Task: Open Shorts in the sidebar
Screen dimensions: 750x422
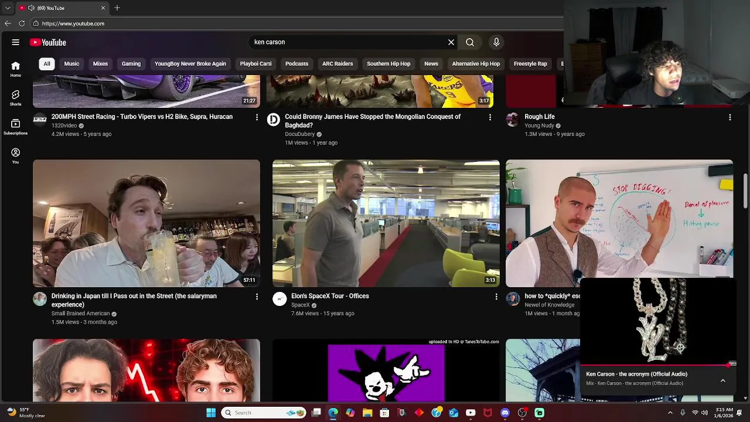Action: point(15,98)
